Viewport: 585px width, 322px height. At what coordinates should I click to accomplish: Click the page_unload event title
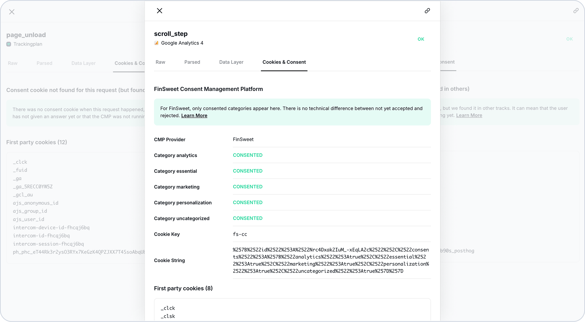coord(26,35)
